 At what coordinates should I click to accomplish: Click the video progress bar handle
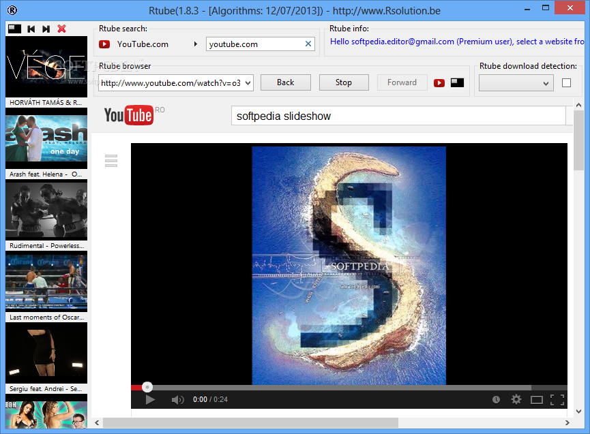click(x=147, y=387)
